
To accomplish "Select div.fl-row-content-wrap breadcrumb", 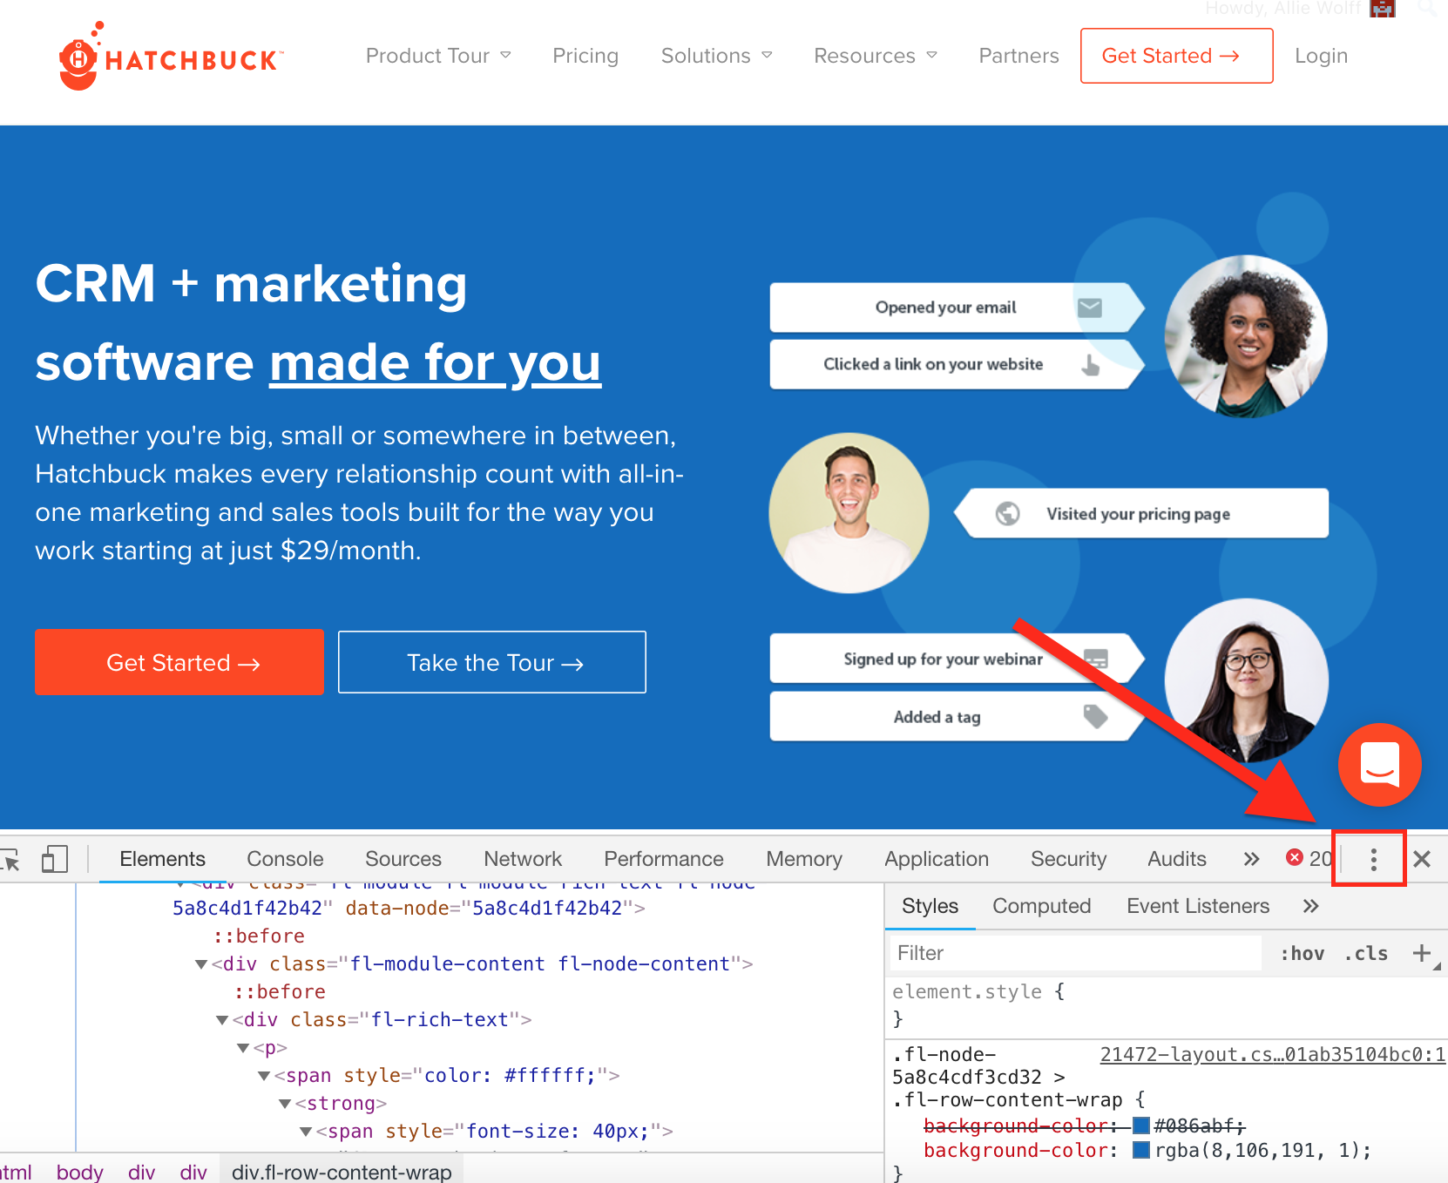I will 342,1172.
